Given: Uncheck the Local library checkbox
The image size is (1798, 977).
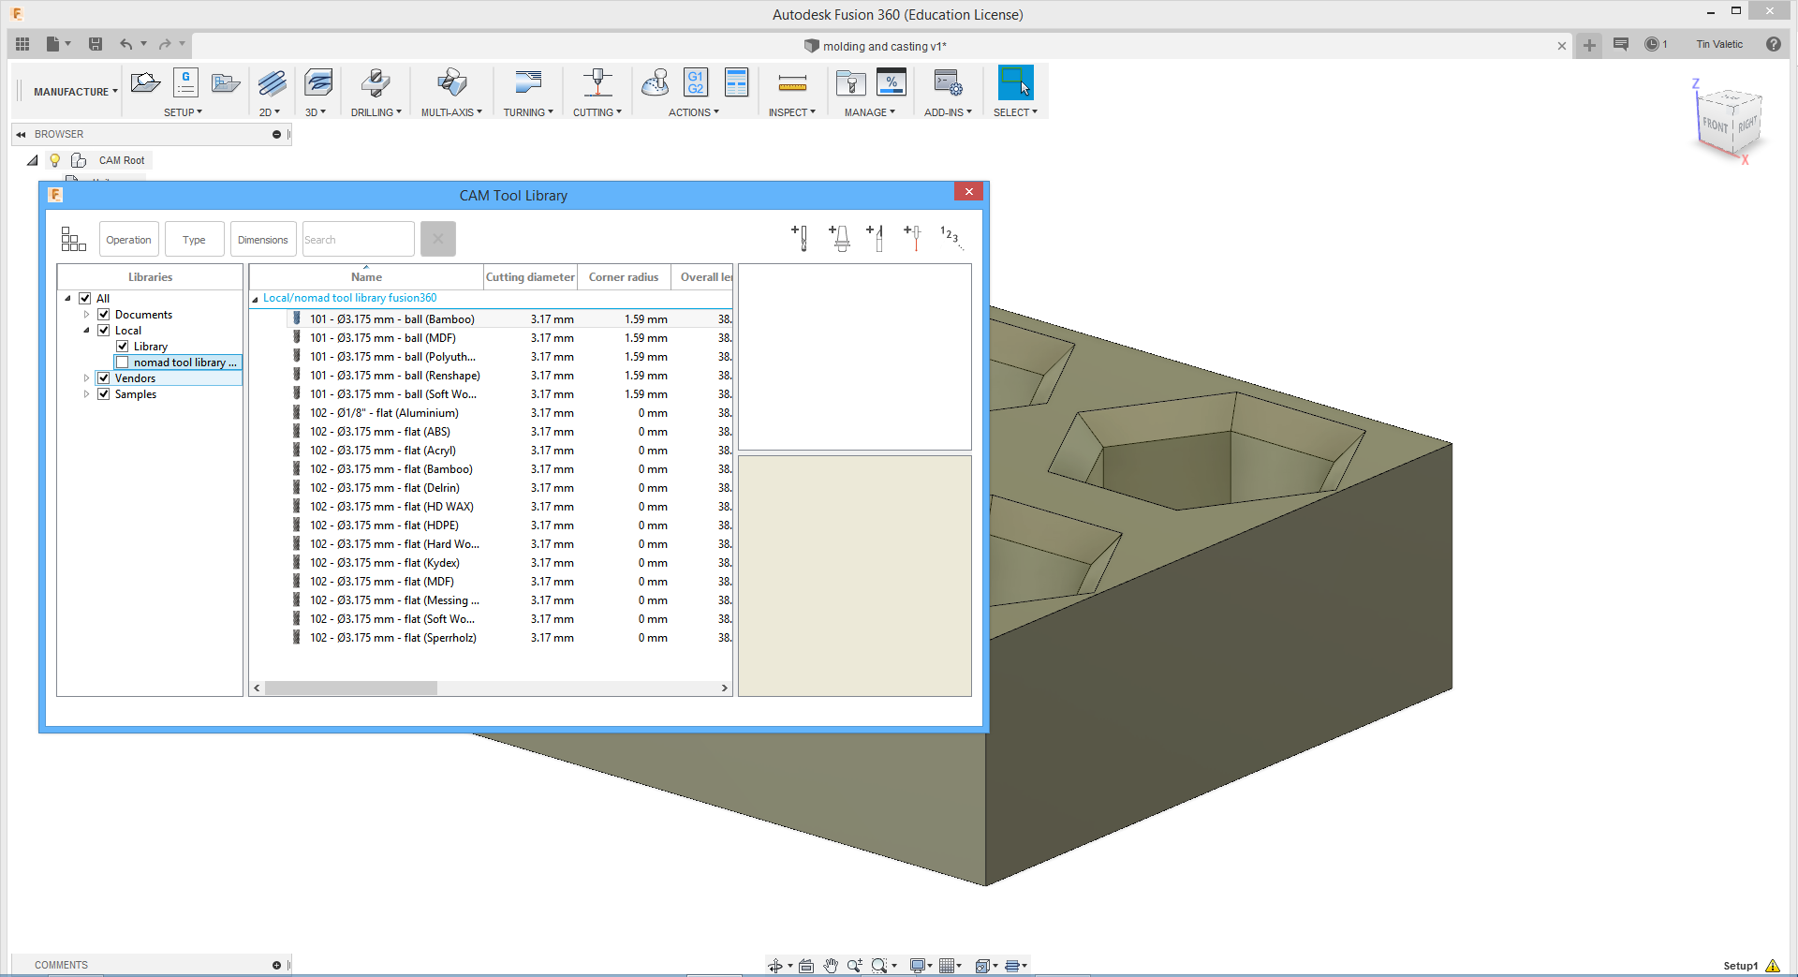Looking at the screenshot, I should 104,331.
